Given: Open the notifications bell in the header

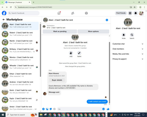Looking at the screenshot, I should (x=136, y=13).
